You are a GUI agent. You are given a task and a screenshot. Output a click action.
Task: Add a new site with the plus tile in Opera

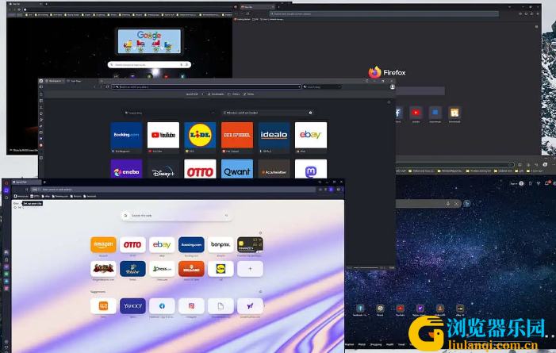point(250,269)
